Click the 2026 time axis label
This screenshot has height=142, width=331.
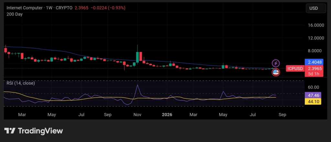(x=167, y=115)
